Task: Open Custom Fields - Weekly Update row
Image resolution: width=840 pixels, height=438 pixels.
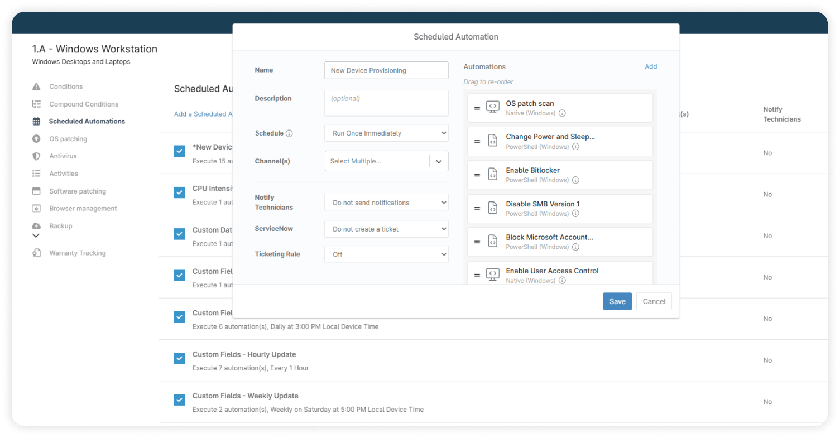Action: point(493,402)
